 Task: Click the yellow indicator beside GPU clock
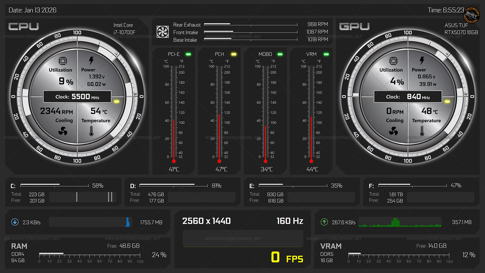(x=447, y=102)
